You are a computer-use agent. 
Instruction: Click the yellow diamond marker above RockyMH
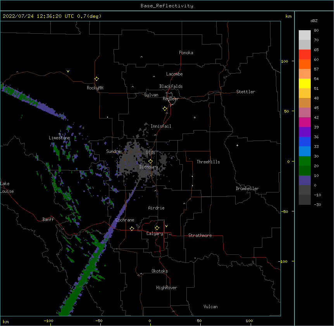[x=96, y=79]
